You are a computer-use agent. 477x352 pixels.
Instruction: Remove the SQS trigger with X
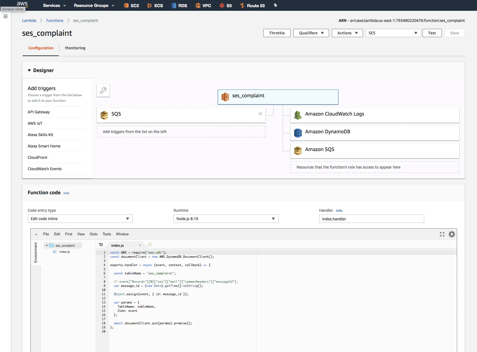(x=260, y=114)
